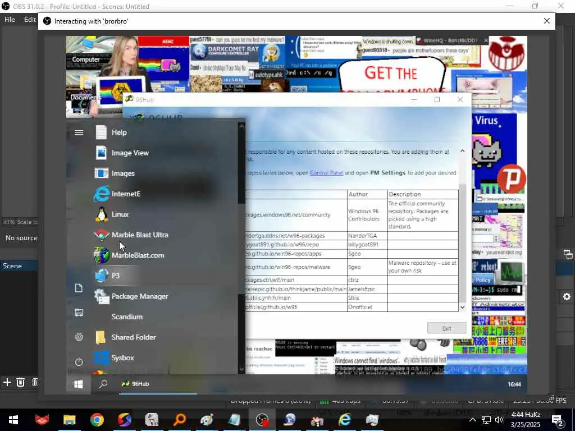
Task: Select the Stilic author cell
Action: [x=367, y=297]
